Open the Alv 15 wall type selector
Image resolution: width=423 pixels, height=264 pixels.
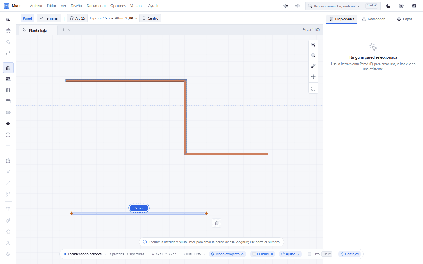coord(77,18)
